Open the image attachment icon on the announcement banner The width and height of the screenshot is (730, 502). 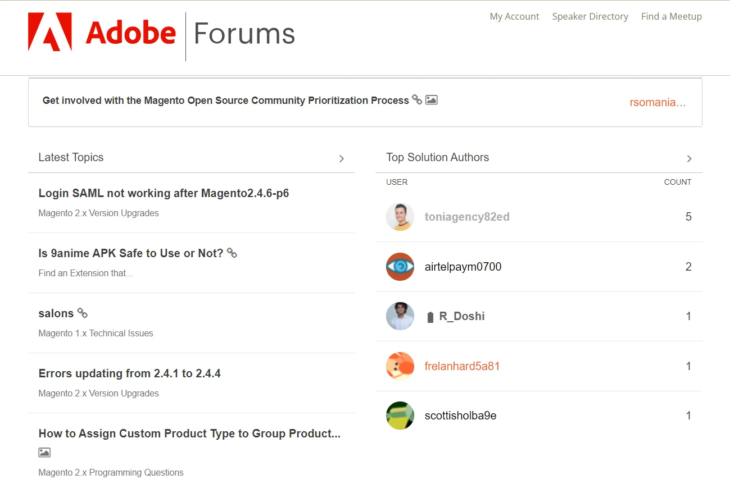[431, 99]
